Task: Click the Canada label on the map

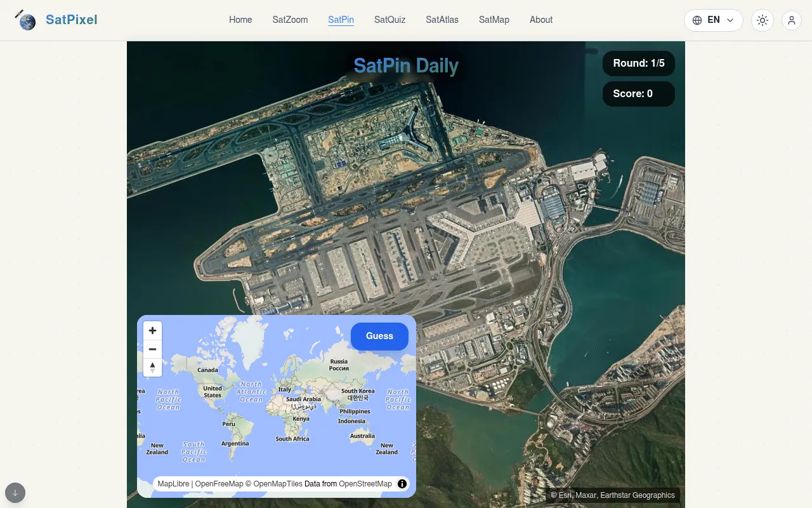Action: tap(207, 370)
